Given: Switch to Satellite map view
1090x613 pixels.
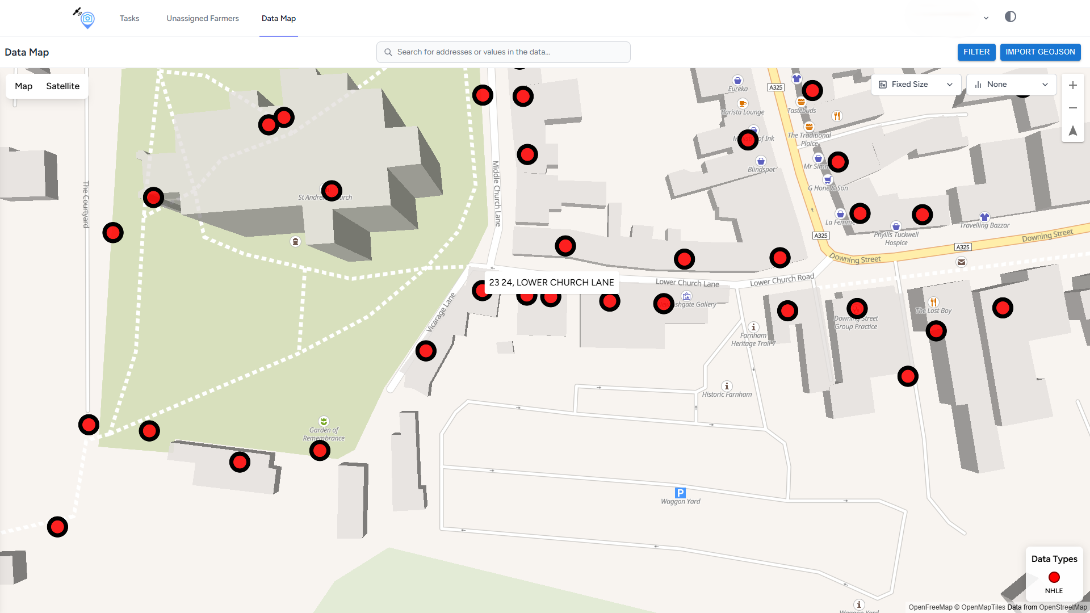Looking at the screenshot, I should [x=62, y=86].
